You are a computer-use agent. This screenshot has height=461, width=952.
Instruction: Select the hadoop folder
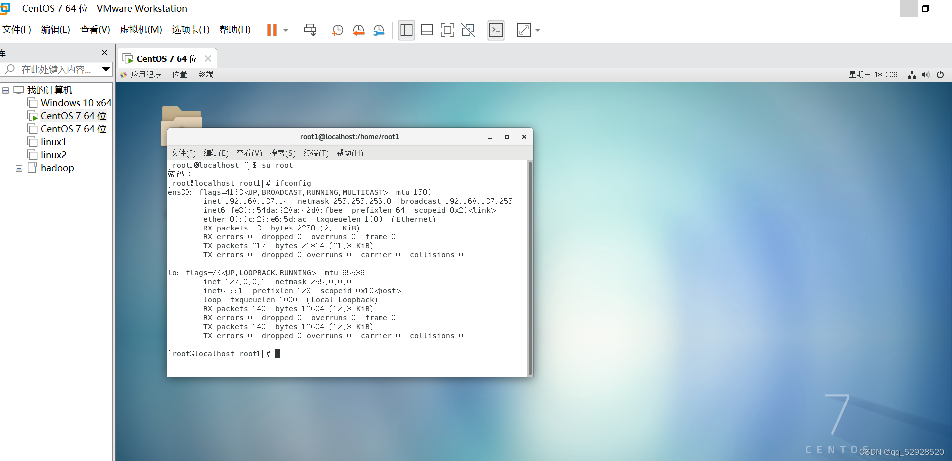coord(57,168)
